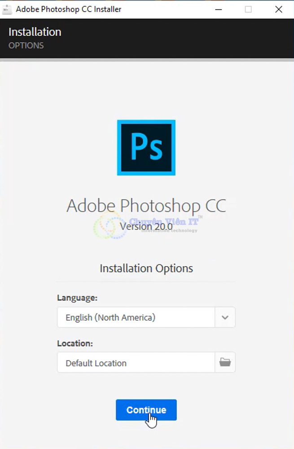Click the Installation header title

[x=35, y=32]
